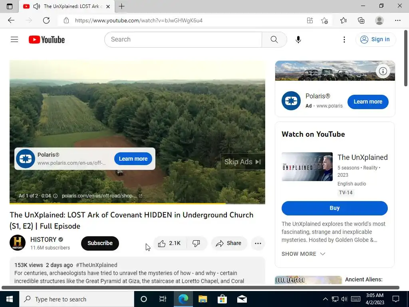
Task: Toggle the vertical tabs actions menu
Action: (10, 6)
